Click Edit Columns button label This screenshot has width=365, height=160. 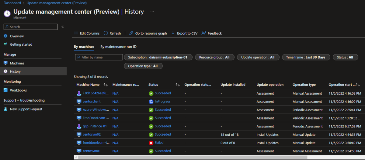[x=90, y=33]
